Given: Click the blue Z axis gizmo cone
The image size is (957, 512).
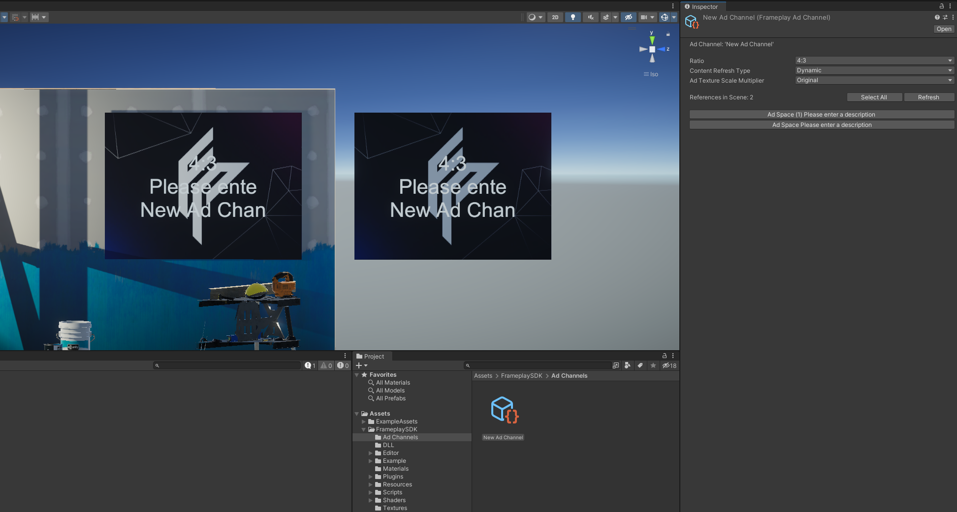Looking at the screenshot, I should (x=661, y=49).
